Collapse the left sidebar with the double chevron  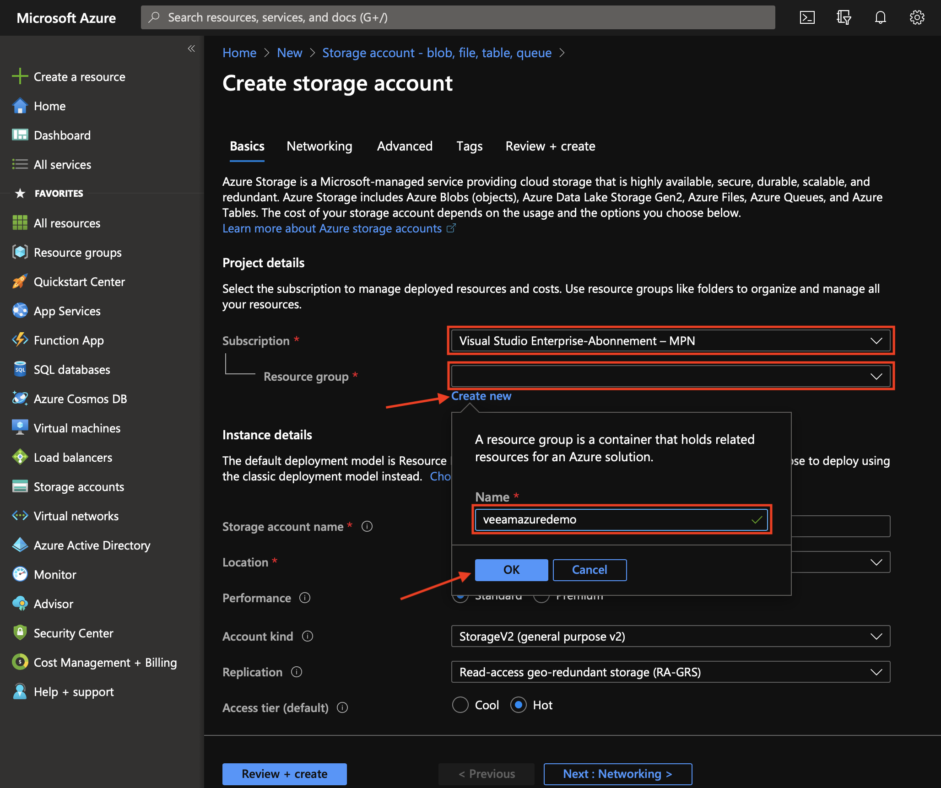coord(191,49)
